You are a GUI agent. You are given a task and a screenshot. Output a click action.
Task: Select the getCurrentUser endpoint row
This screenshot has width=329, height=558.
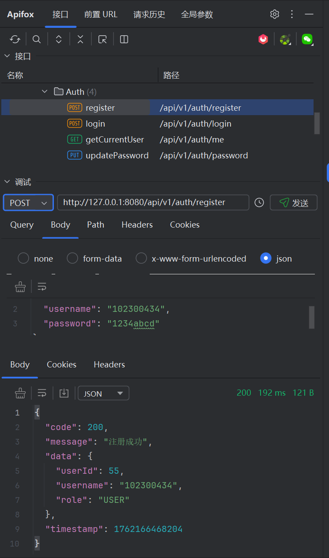pos(158,139)
